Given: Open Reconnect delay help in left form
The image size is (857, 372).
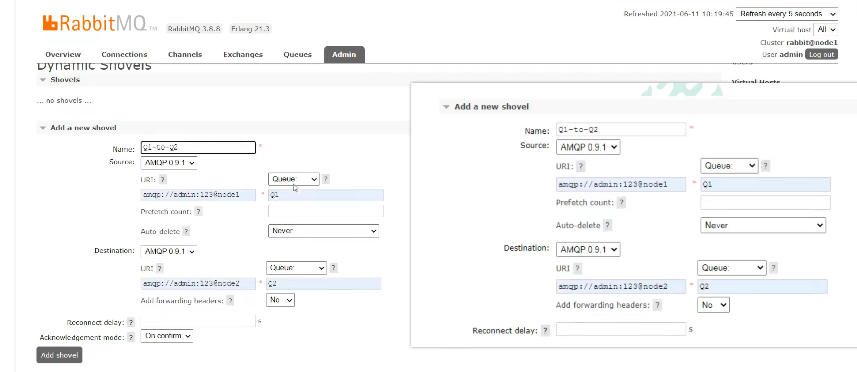Looking at the screenshot, I should click(x=131, y=323).
